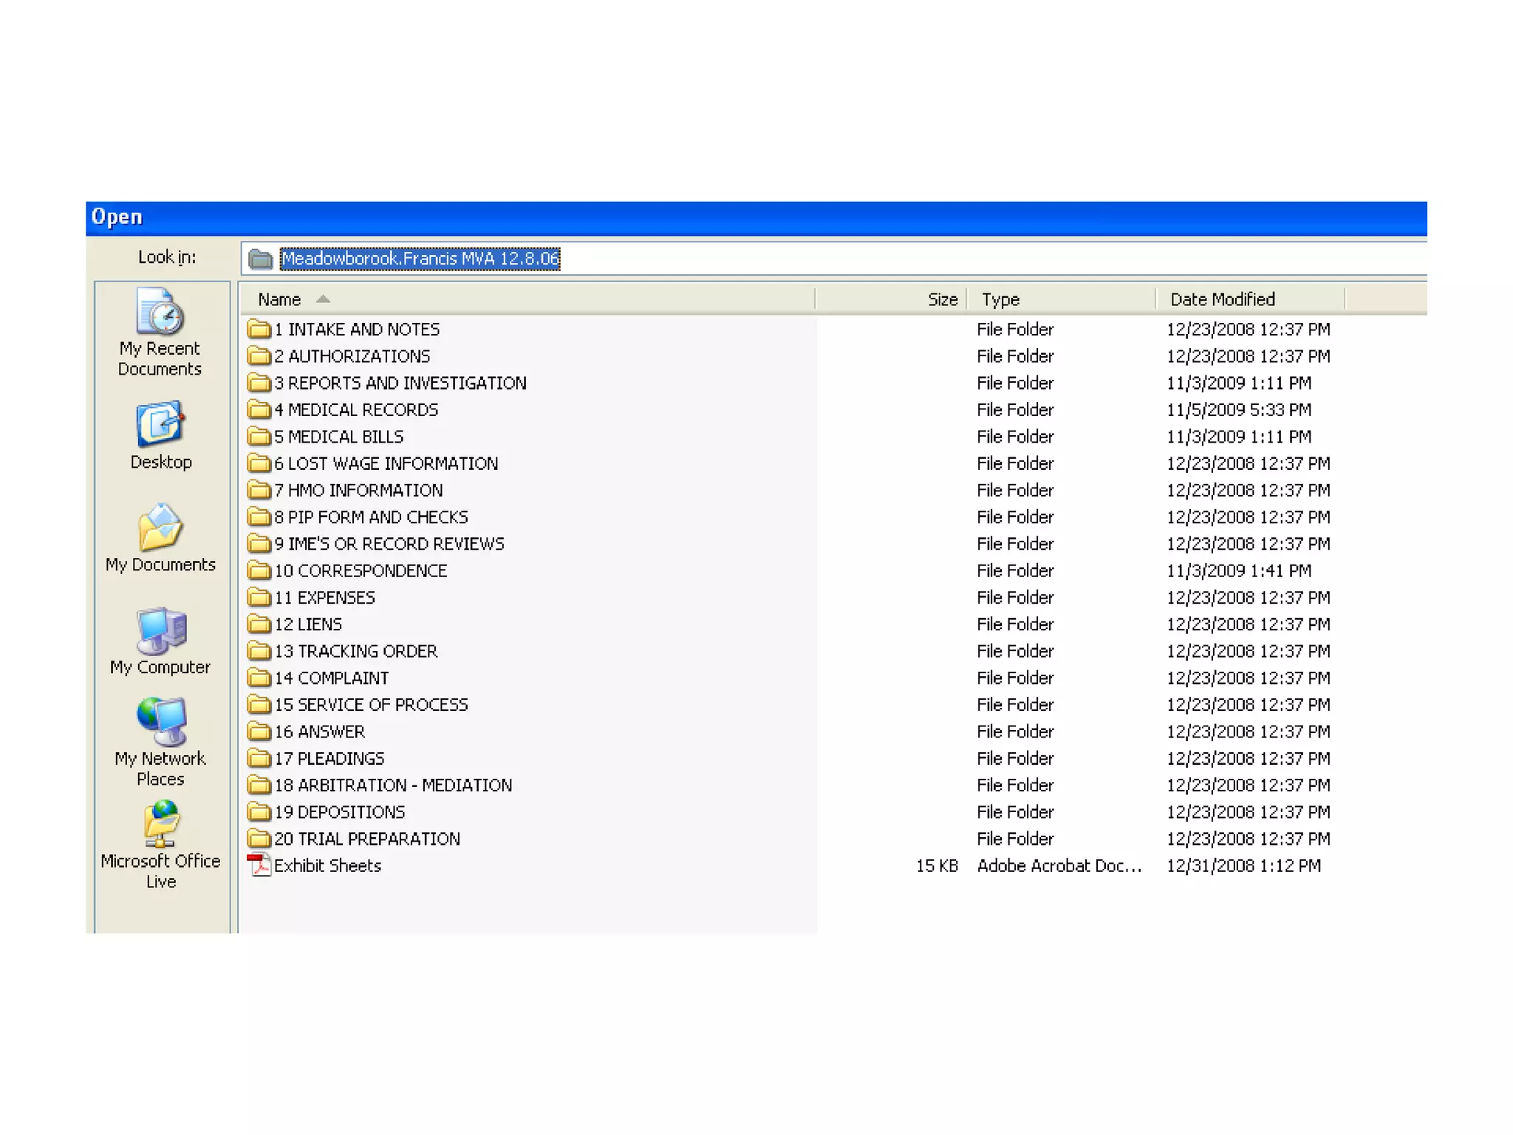The image size is (1513, 1135).
Task: Click the 4 MEDICAL RECORDS folder icon
Action: (x=259, y=409)
